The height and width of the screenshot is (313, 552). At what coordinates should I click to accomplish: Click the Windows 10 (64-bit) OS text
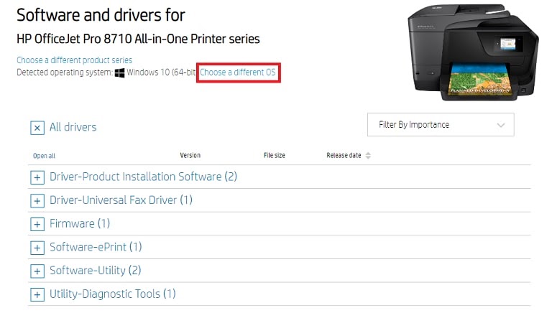[x=161, y=73]
